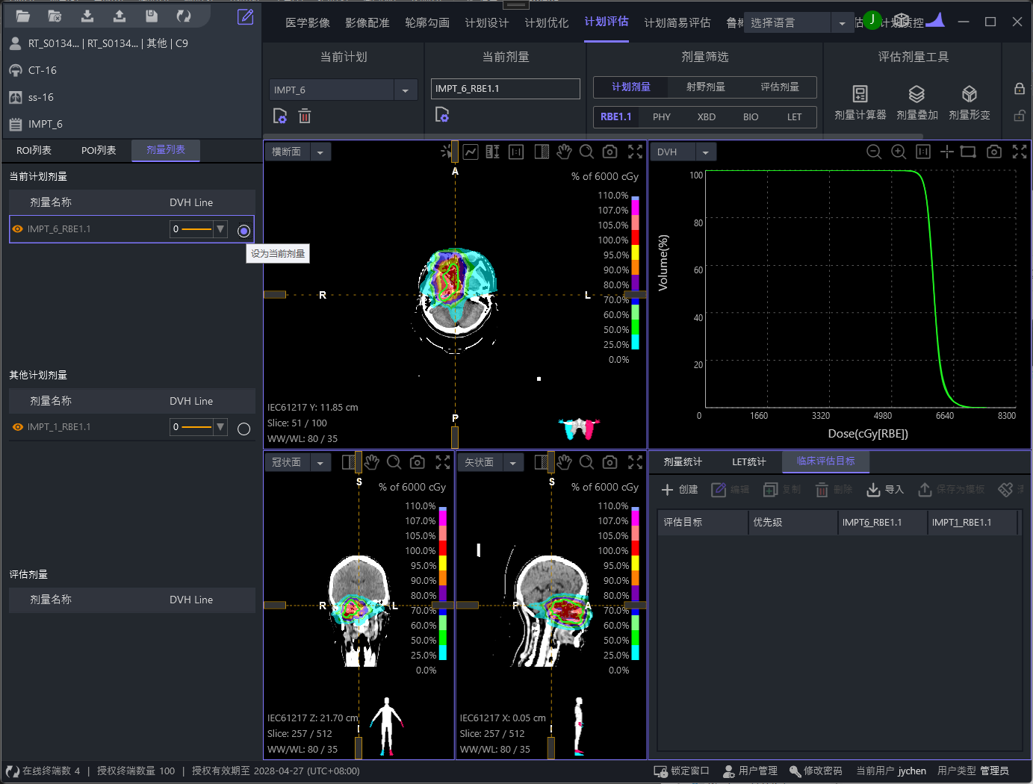
Task: Open the LET统计 tab
Action: [748, 462]
